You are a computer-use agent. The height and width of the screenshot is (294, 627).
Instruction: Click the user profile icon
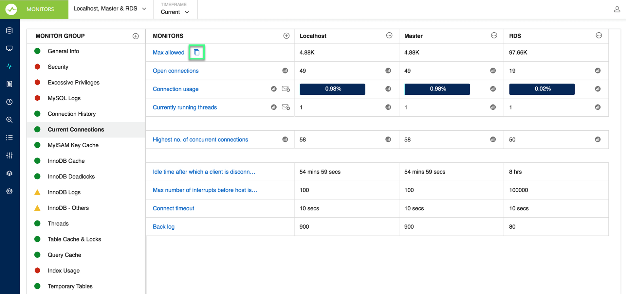(x=617, y=9)
